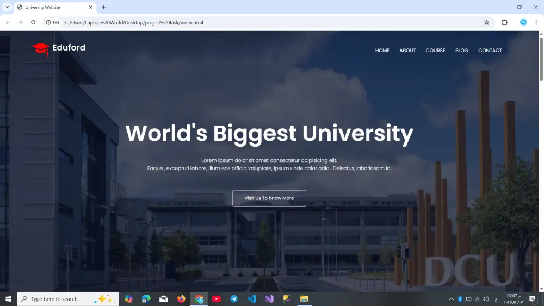Reload the current page
This screenshot has width=544, height=306.
coord(33,22)
